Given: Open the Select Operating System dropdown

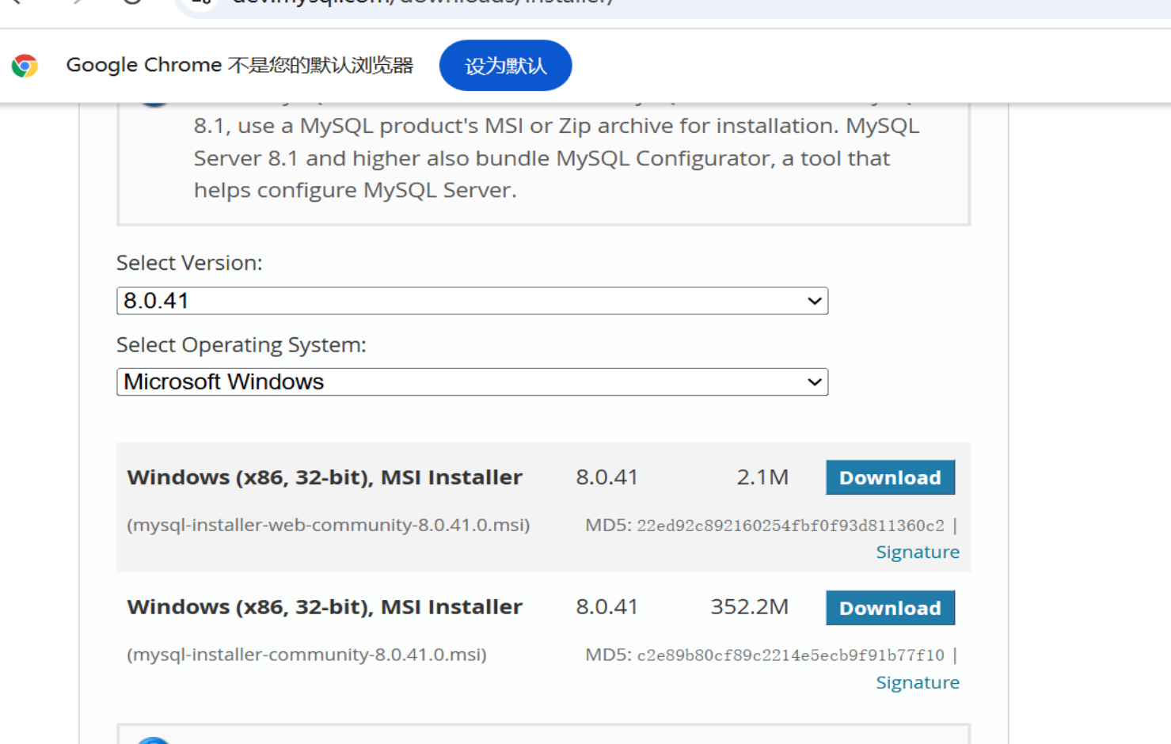Looking at the screenshot, I should click(x=472, y=382).
